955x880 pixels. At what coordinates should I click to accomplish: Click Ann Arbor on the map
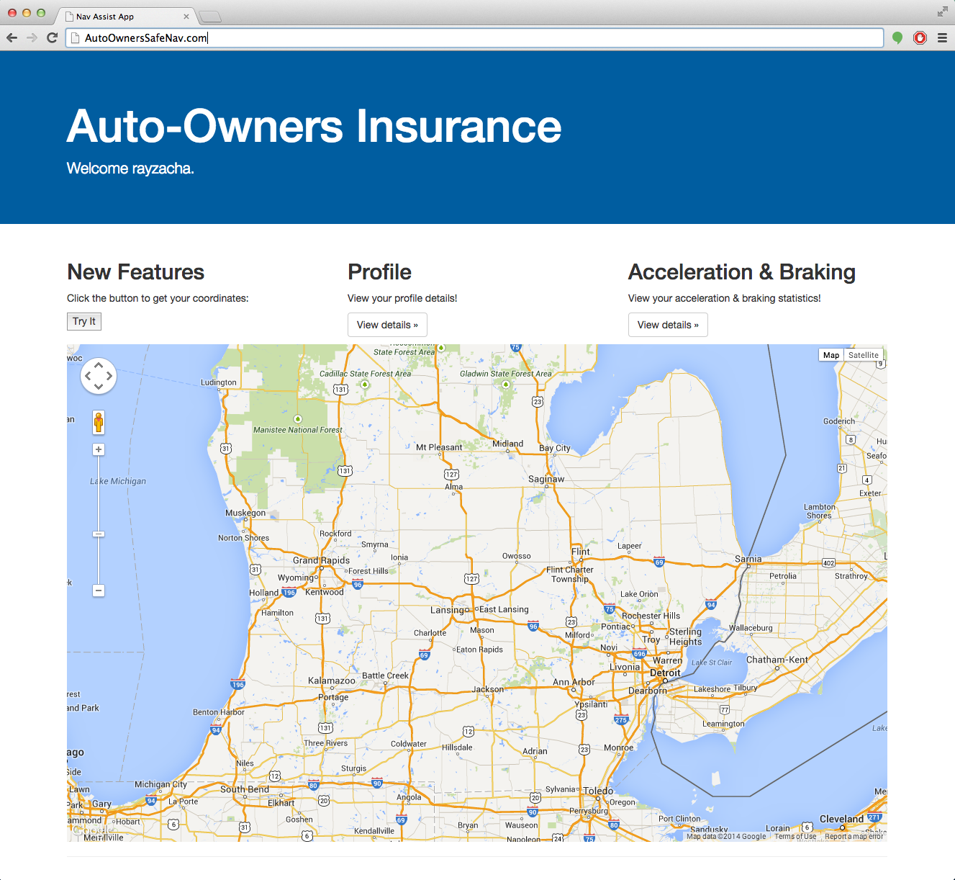[574, 682]
